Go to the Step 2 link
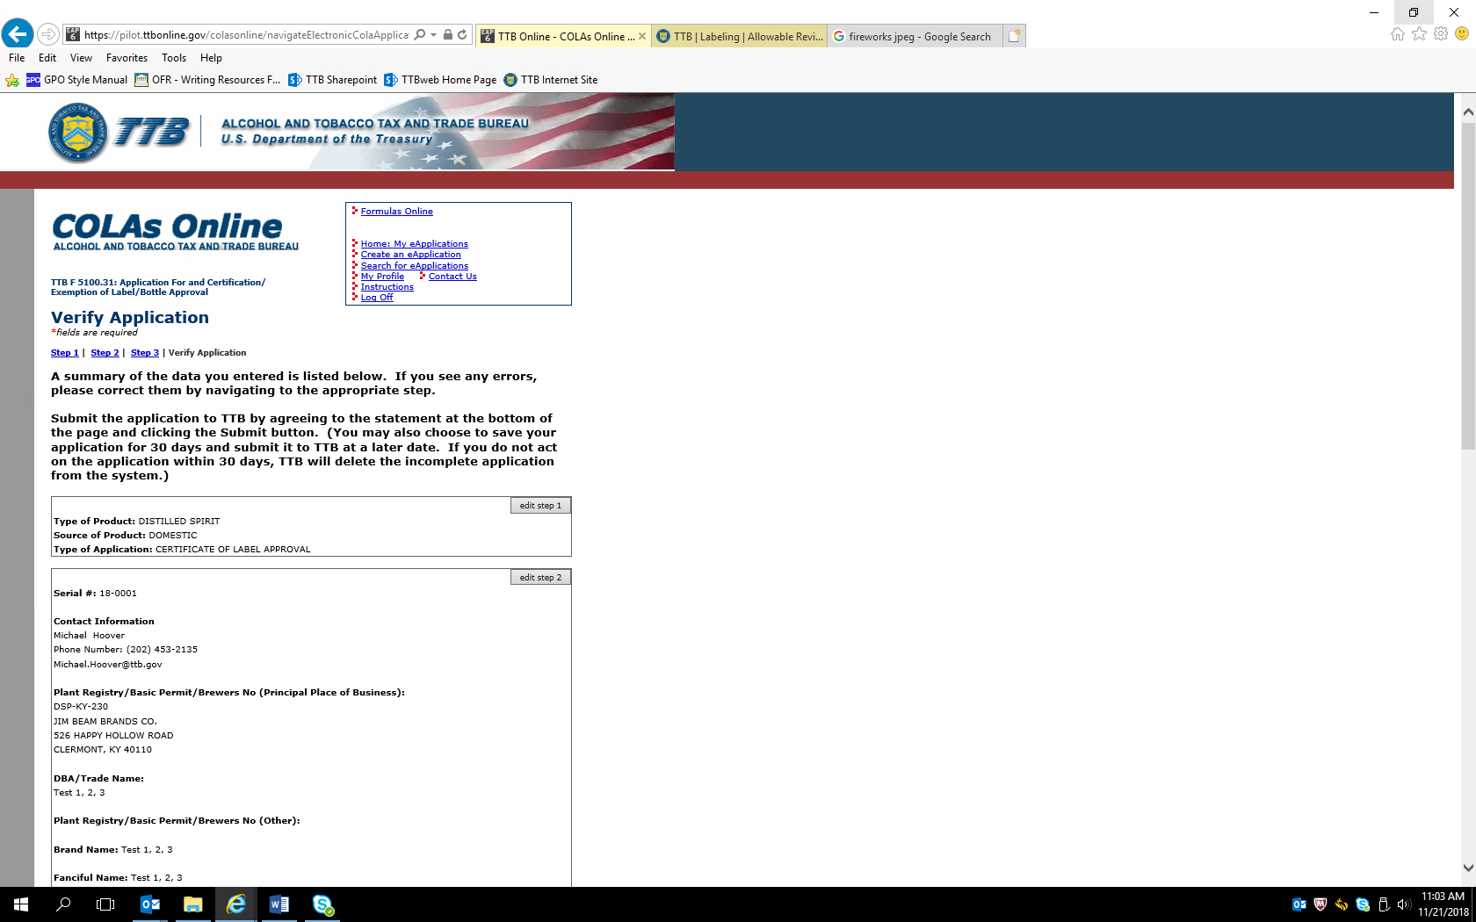This screenshot has height=922, width=1476. 105,353
